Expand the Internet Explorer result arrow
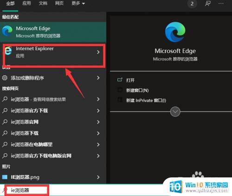 click(98, 52)
